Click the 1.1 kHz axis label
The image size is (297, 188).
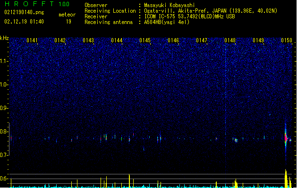[x=4, y=61]
